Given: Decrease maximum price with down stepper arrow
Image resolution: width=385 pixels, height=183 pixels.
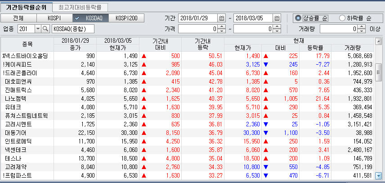Looking at the screenshot, I should (x=277, y=31).
